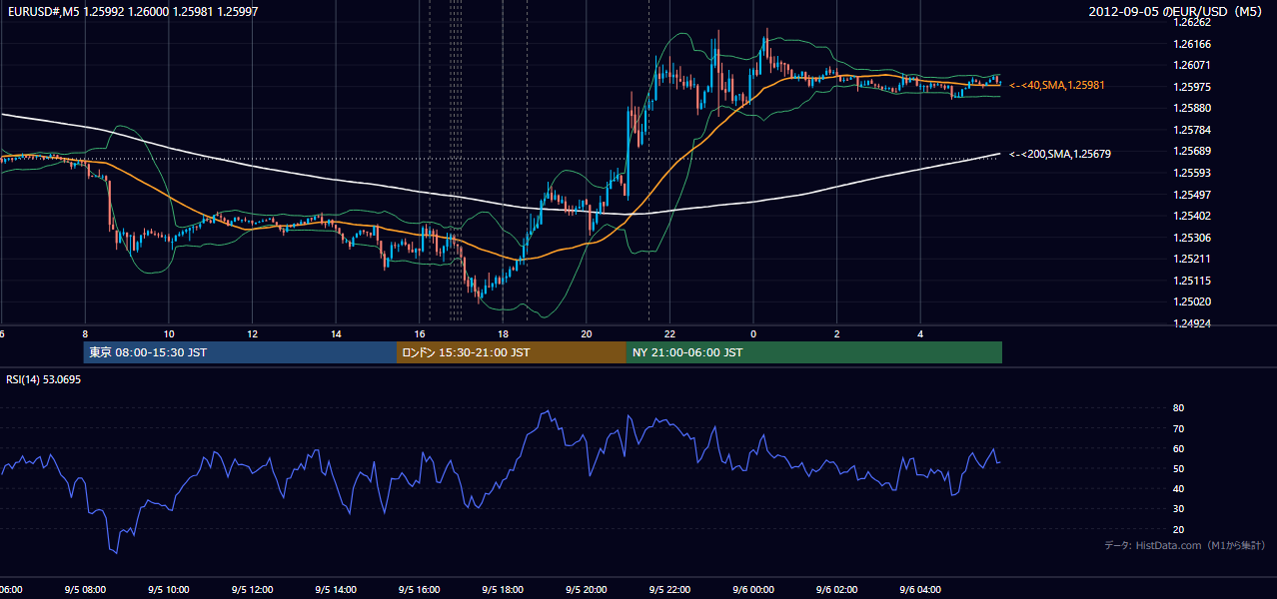Click hour label 14 under the price chart
Screen dimensions: 1277x599
(336, 333)
